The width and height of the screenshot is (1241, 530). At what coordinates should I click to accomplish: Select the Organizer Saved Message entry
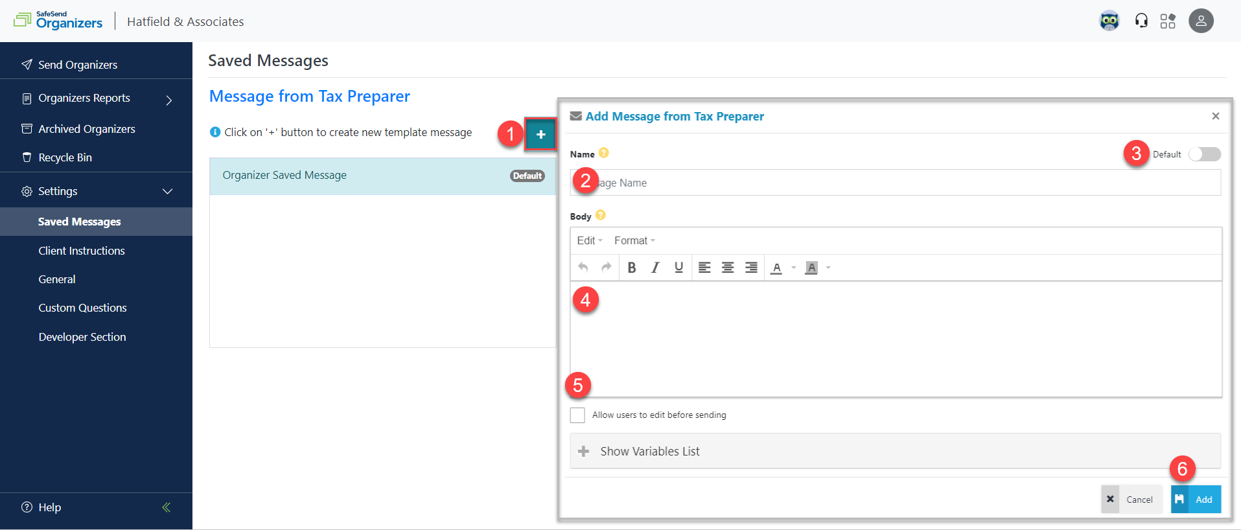click(x=382, y=176)
